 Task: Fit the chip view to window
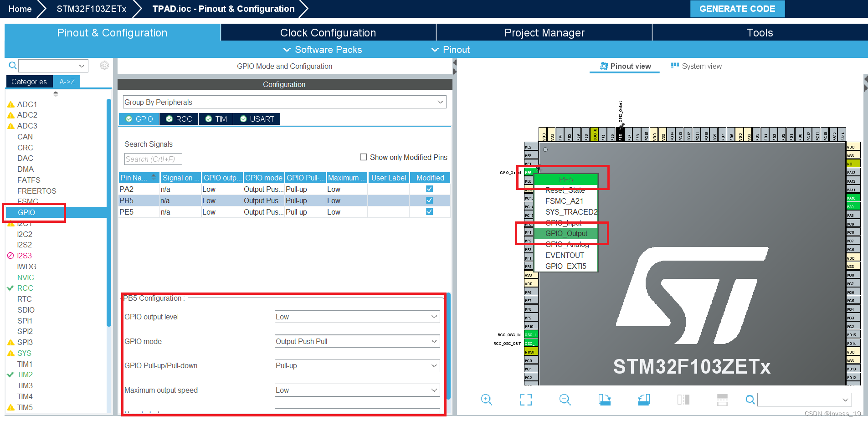pos(526,400)
